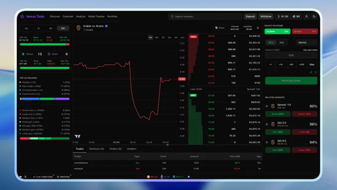
Task: Select the 24h volume timeframe
Action: (63, 28)
